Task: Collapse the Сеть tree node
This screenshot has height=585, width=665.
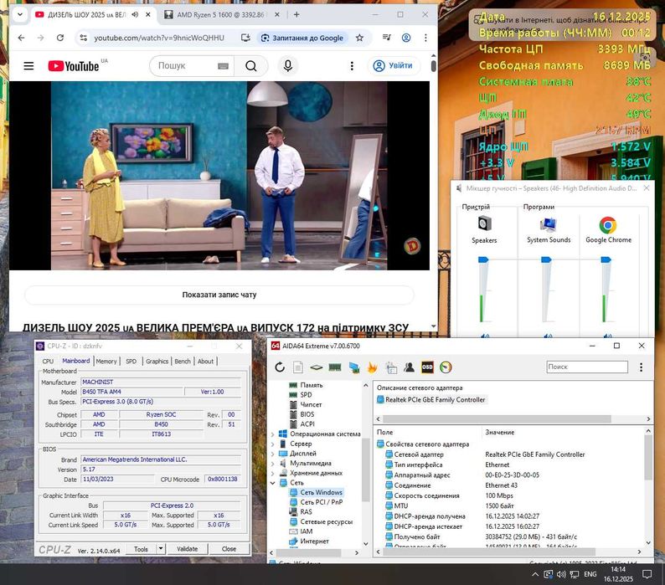Action: click(x=273, y=483)
